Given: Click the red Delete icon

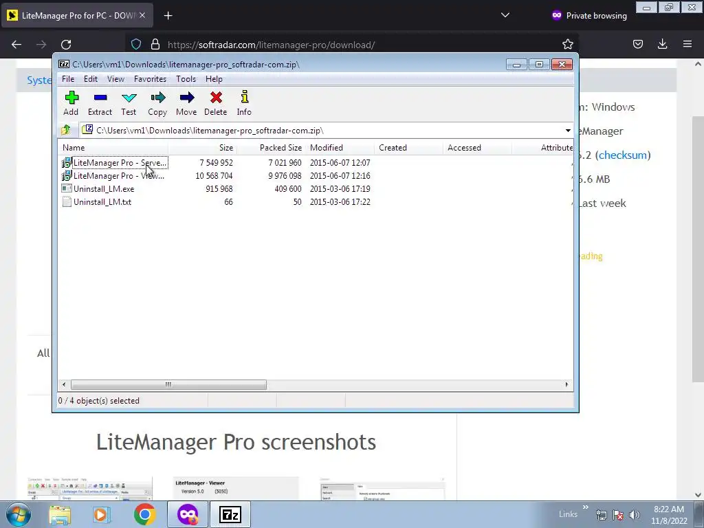Looking at the screenshot, I should pos(216,103).
